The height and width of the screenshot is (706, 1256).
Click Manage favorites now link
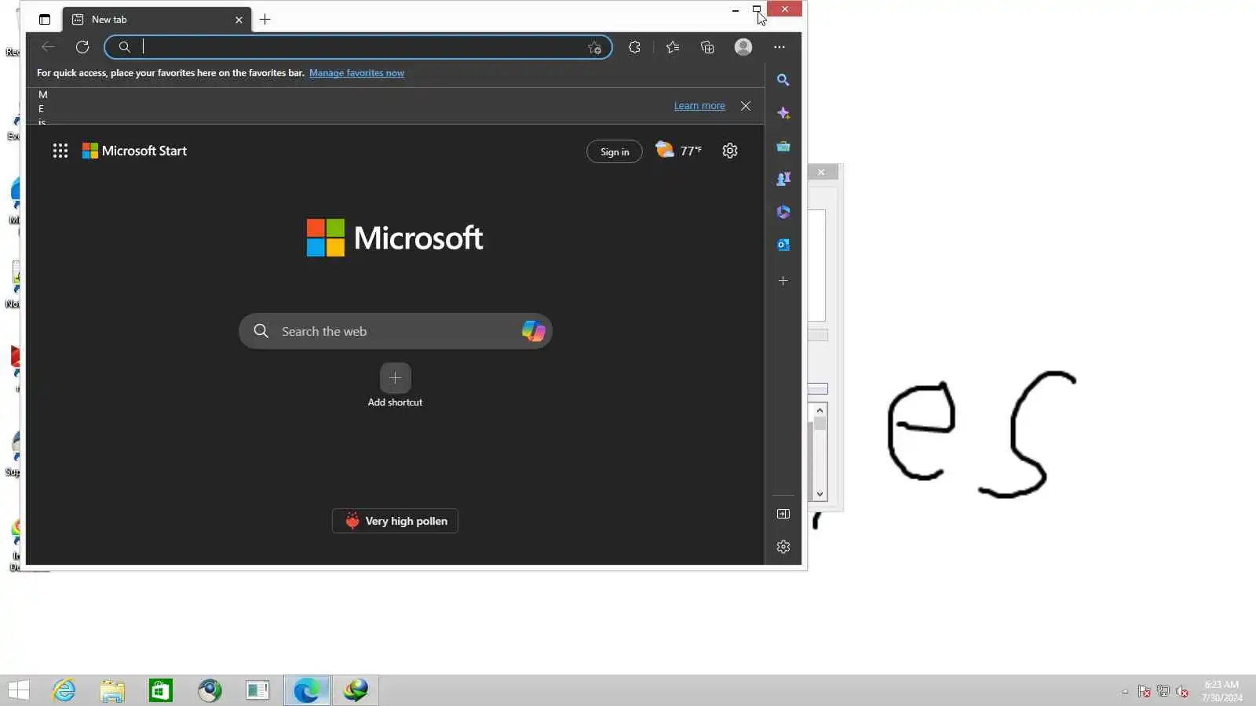[x=356, y=73]
